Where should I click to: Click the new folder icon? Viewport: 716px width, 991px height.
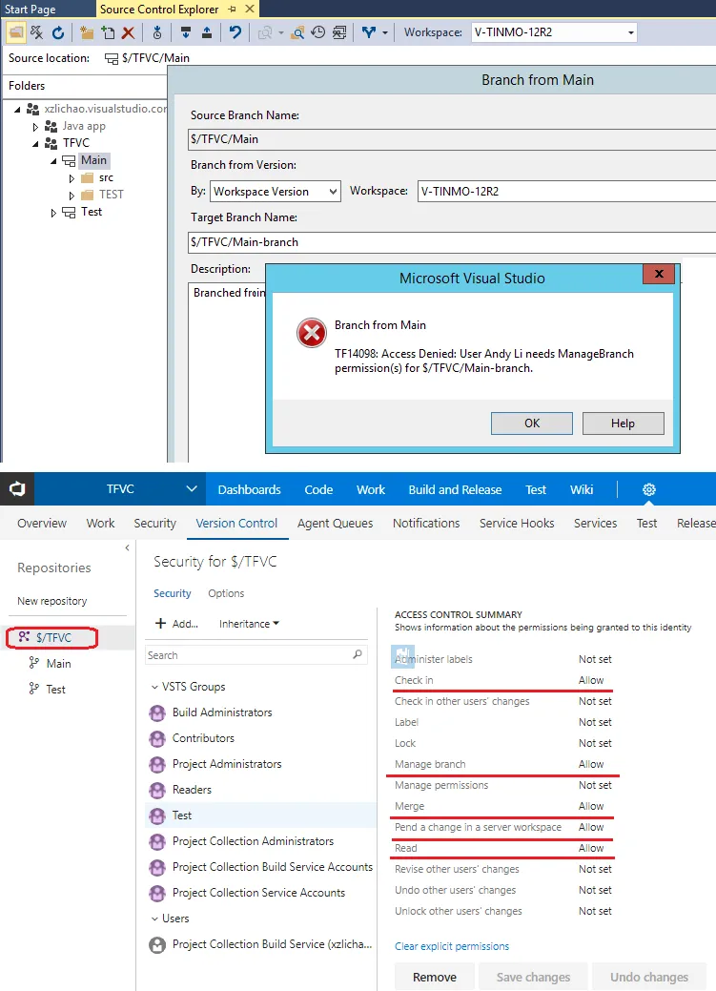point(87,32)
